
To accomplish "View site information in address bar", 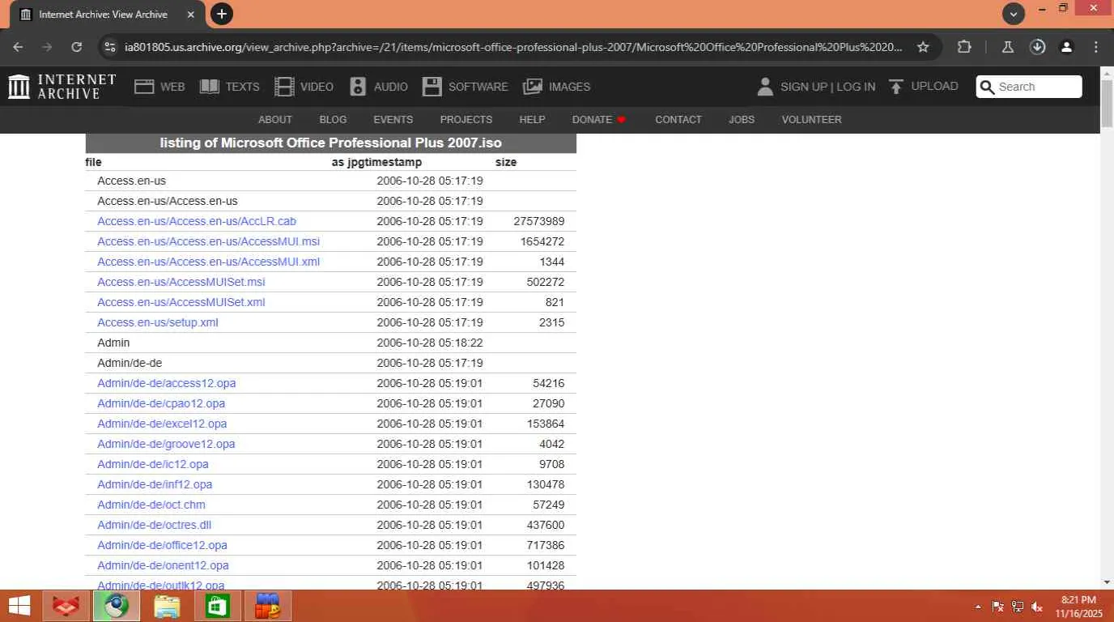I will [110, 47].
